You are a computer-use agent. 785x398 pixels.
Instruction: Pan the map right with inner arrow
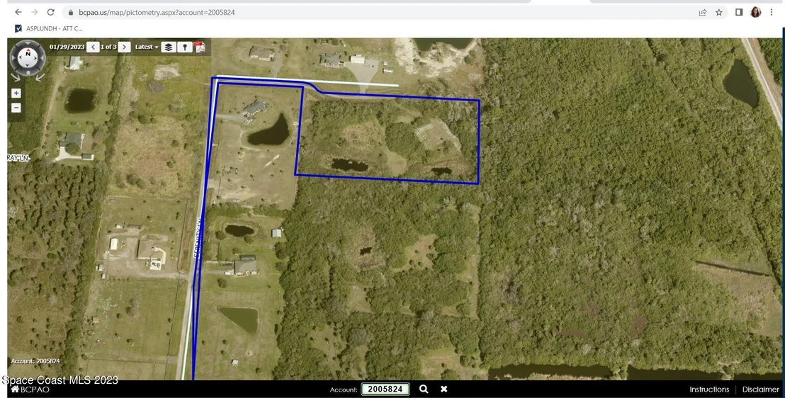(35, 58)
